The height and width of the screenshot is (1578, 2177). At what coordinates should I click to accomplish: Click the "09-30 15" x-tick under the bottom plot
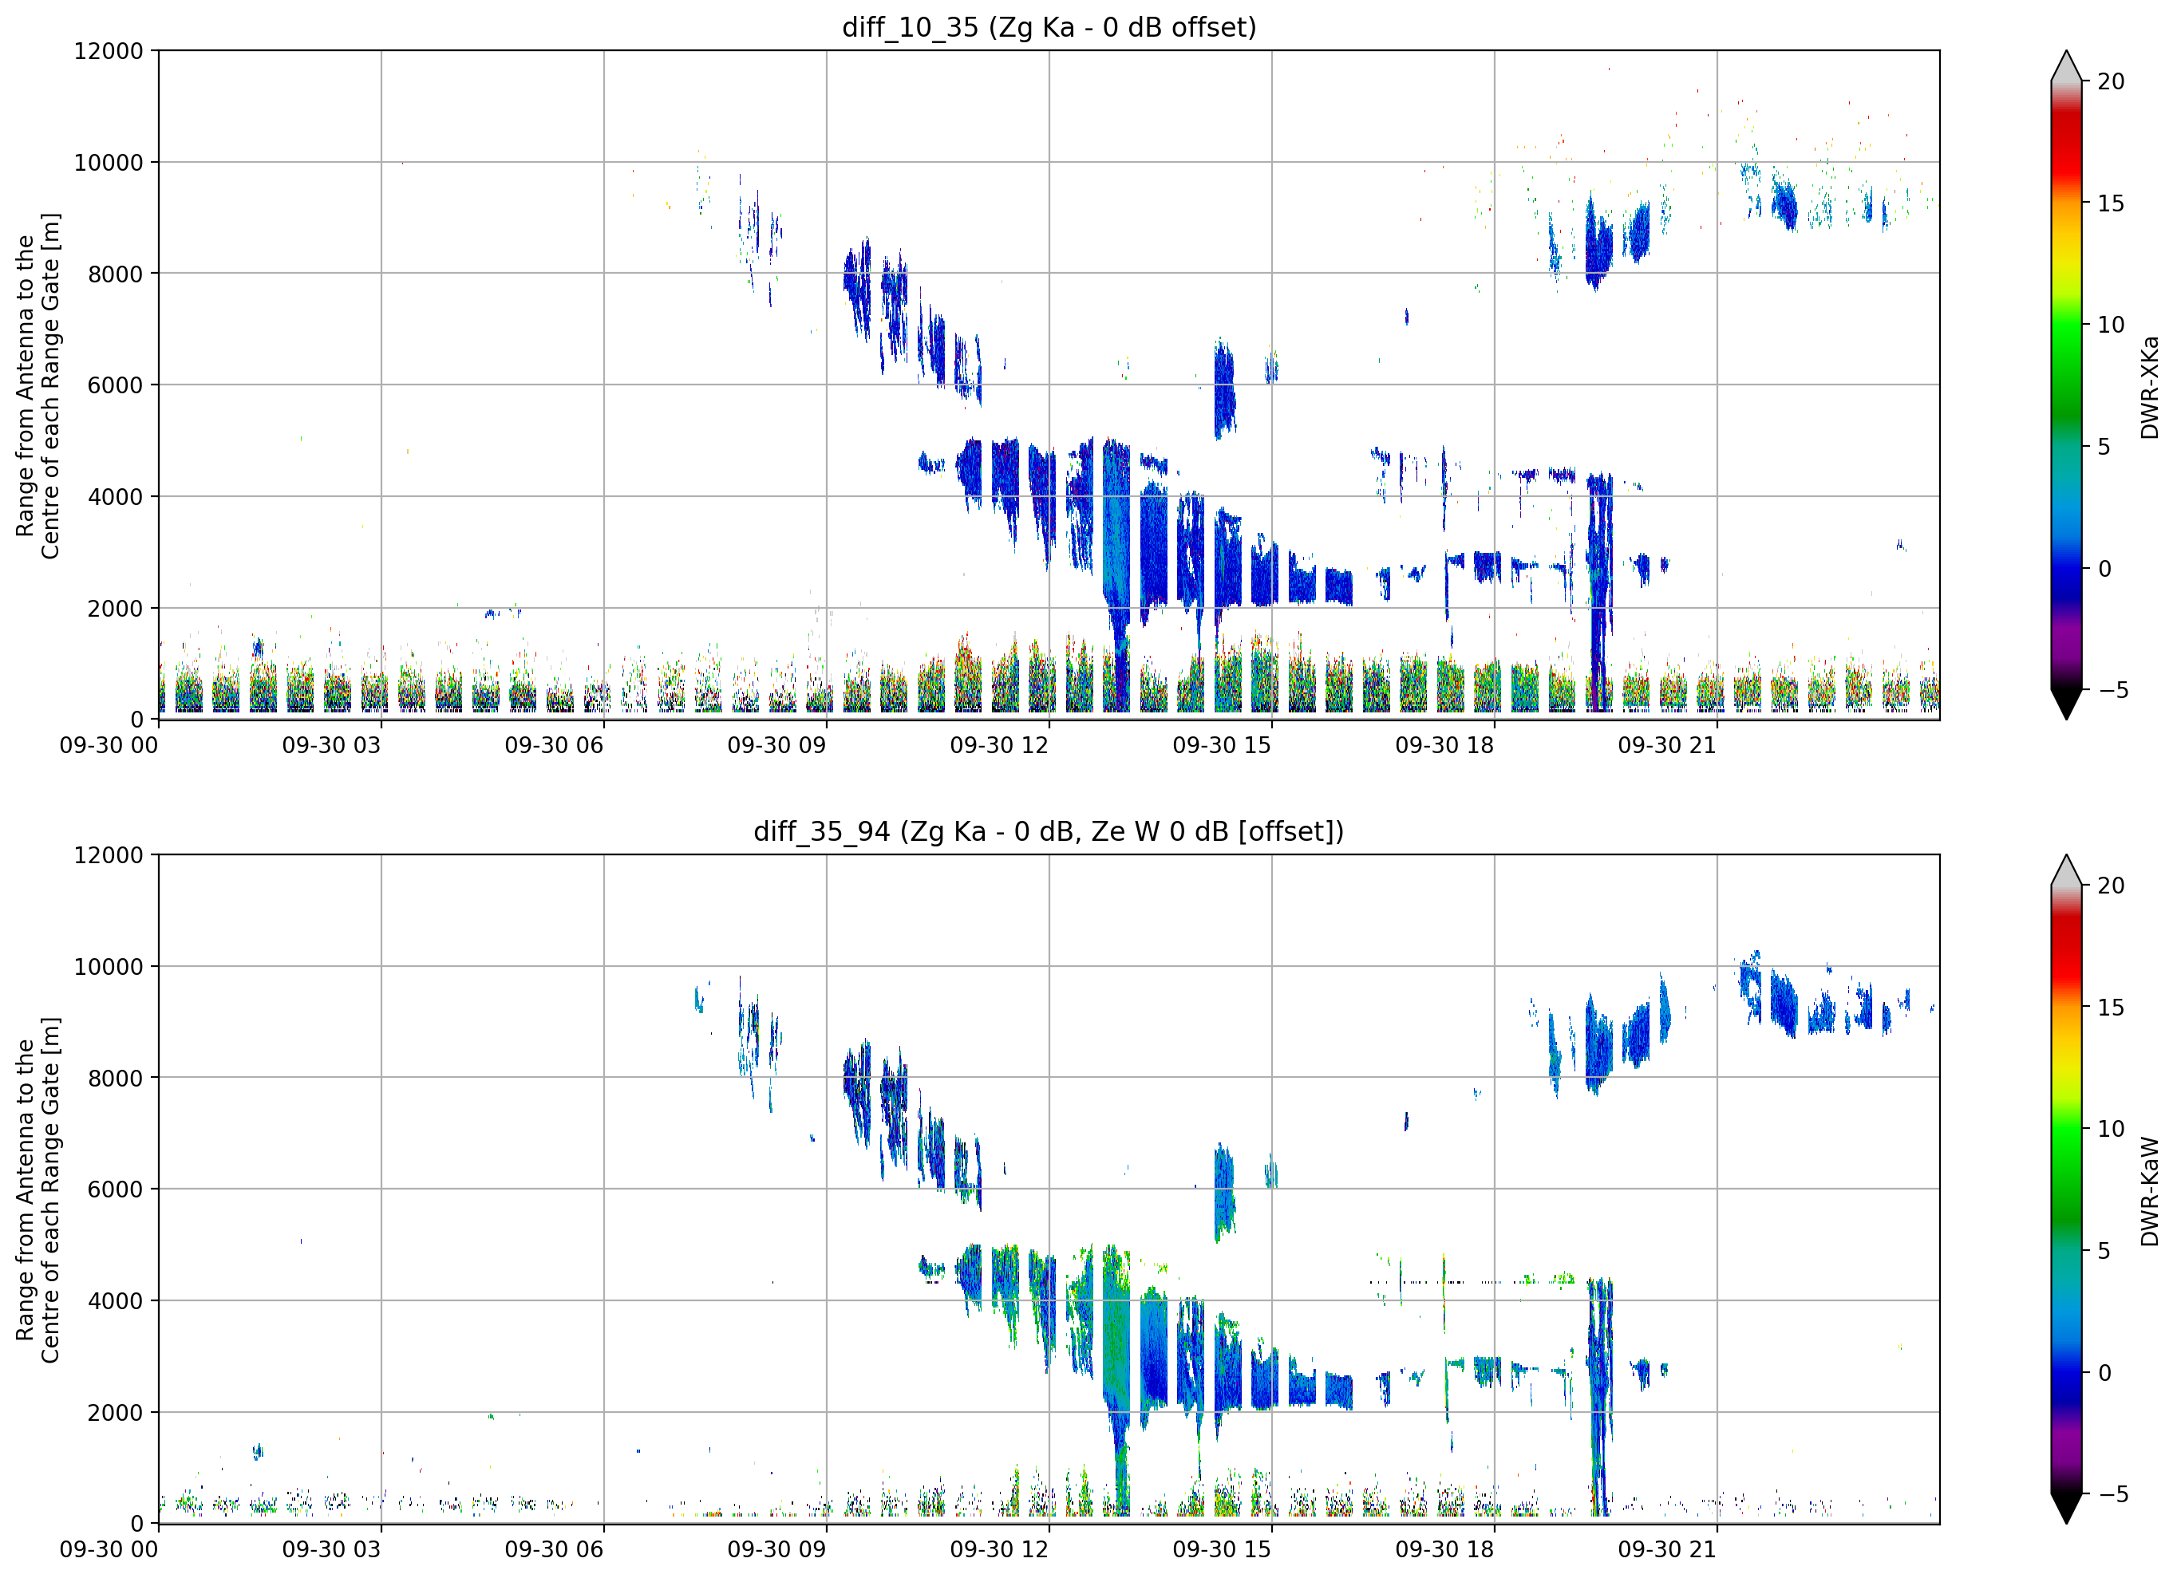1222,1549
